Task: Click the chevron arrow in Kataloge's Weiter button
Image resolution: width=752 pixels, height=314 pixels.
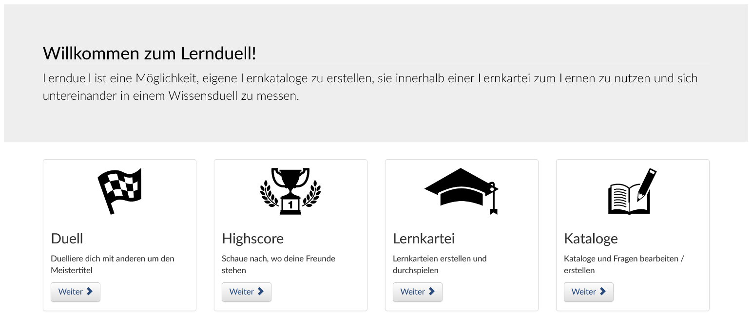Action: [603, 292]
